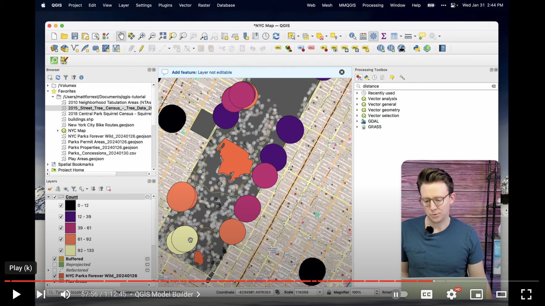
Task: Click the map tips speech bubble icon
Action: coord(422,36)
